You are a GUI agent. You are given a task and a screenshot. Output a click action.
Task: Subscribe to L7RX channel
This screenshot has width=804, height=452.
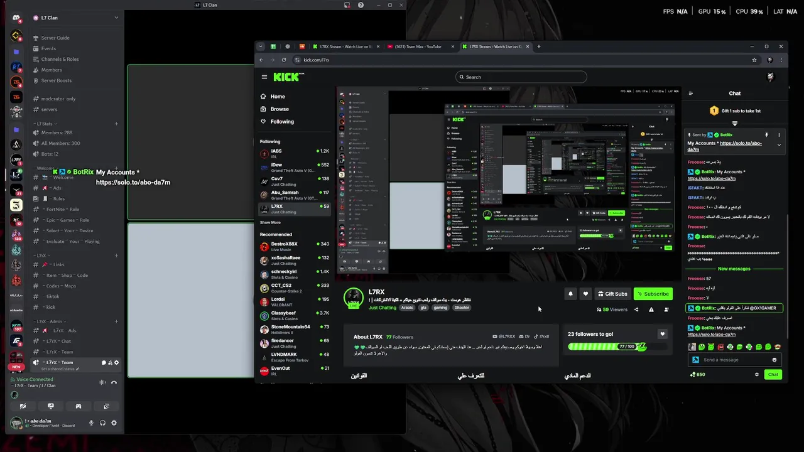pos(653,294)
